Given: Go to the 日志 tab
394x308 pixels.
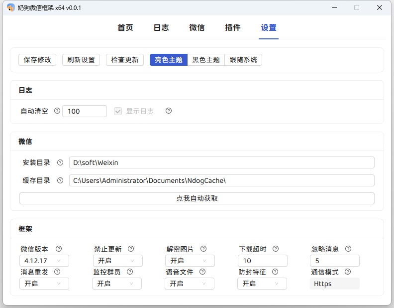Looking at the screenshot, I should click(161, 28).
